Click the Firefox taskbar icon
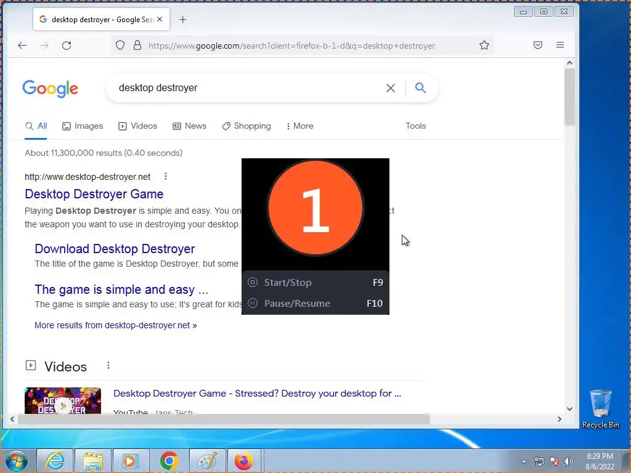The image size is (631, 473). [244, 461]
